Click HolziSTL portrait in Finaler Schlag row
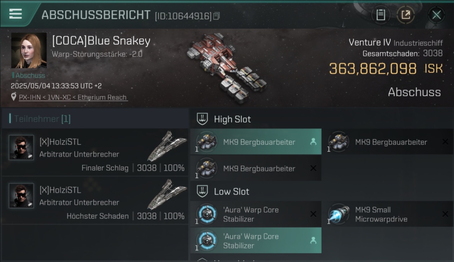 click(x=21, y=147)
